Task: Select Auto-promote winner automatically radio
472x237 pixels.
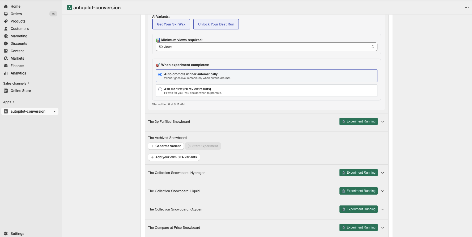Action: click(x=160, y=74)
